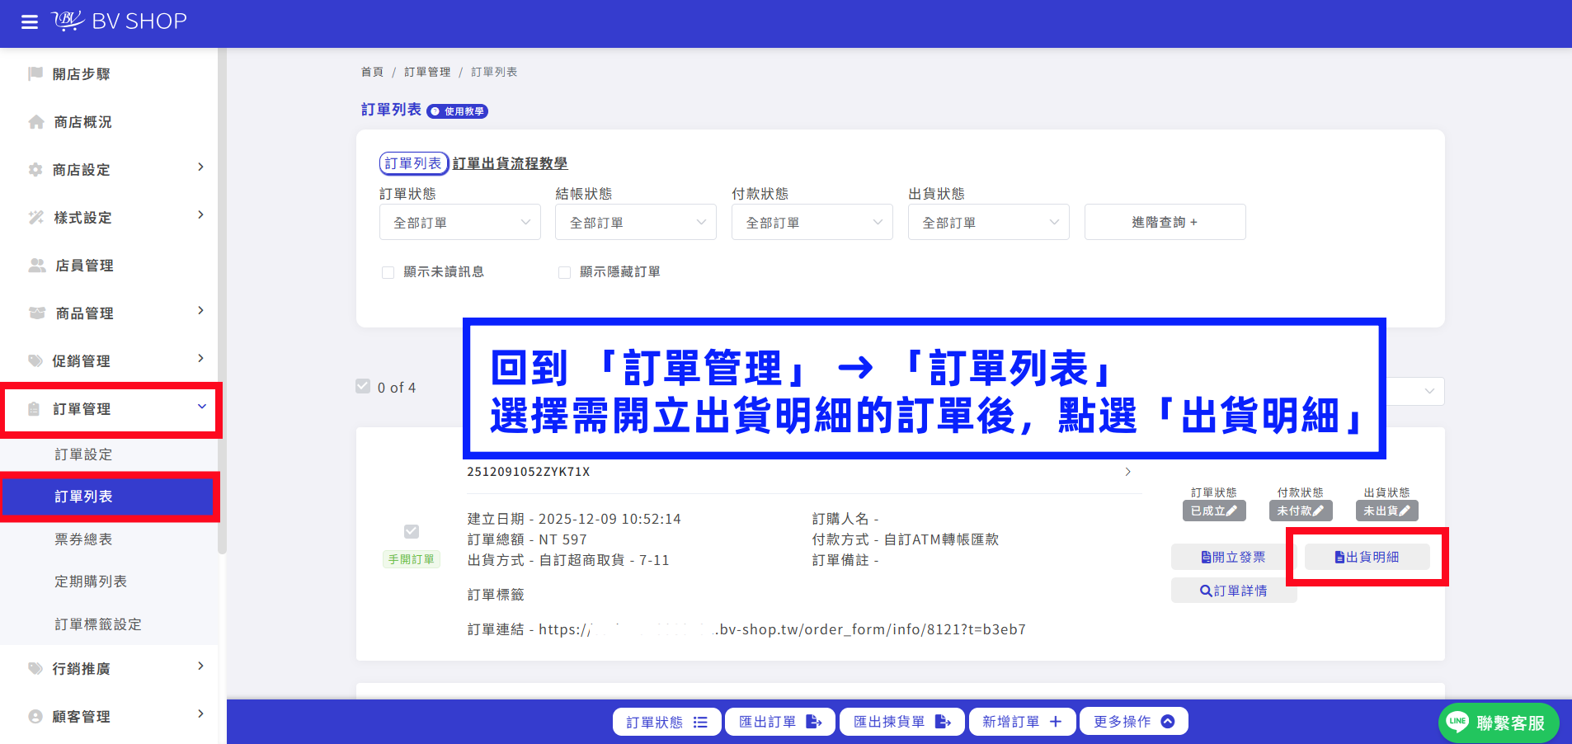This screenshot has width=1572, height=744.
Task: Toggle the select-all checkbox beside 0 of 4
Action: pos(363,386)
